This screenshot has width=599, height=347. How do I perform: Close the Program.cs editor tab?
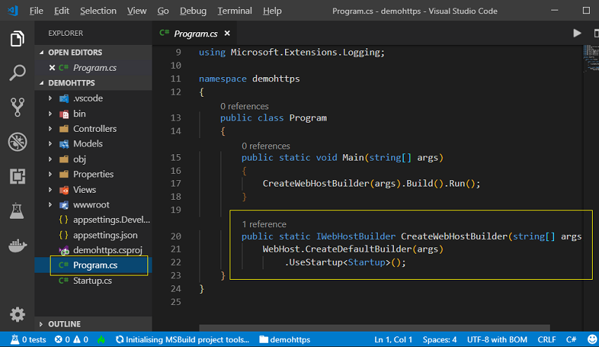coord(228,34)
